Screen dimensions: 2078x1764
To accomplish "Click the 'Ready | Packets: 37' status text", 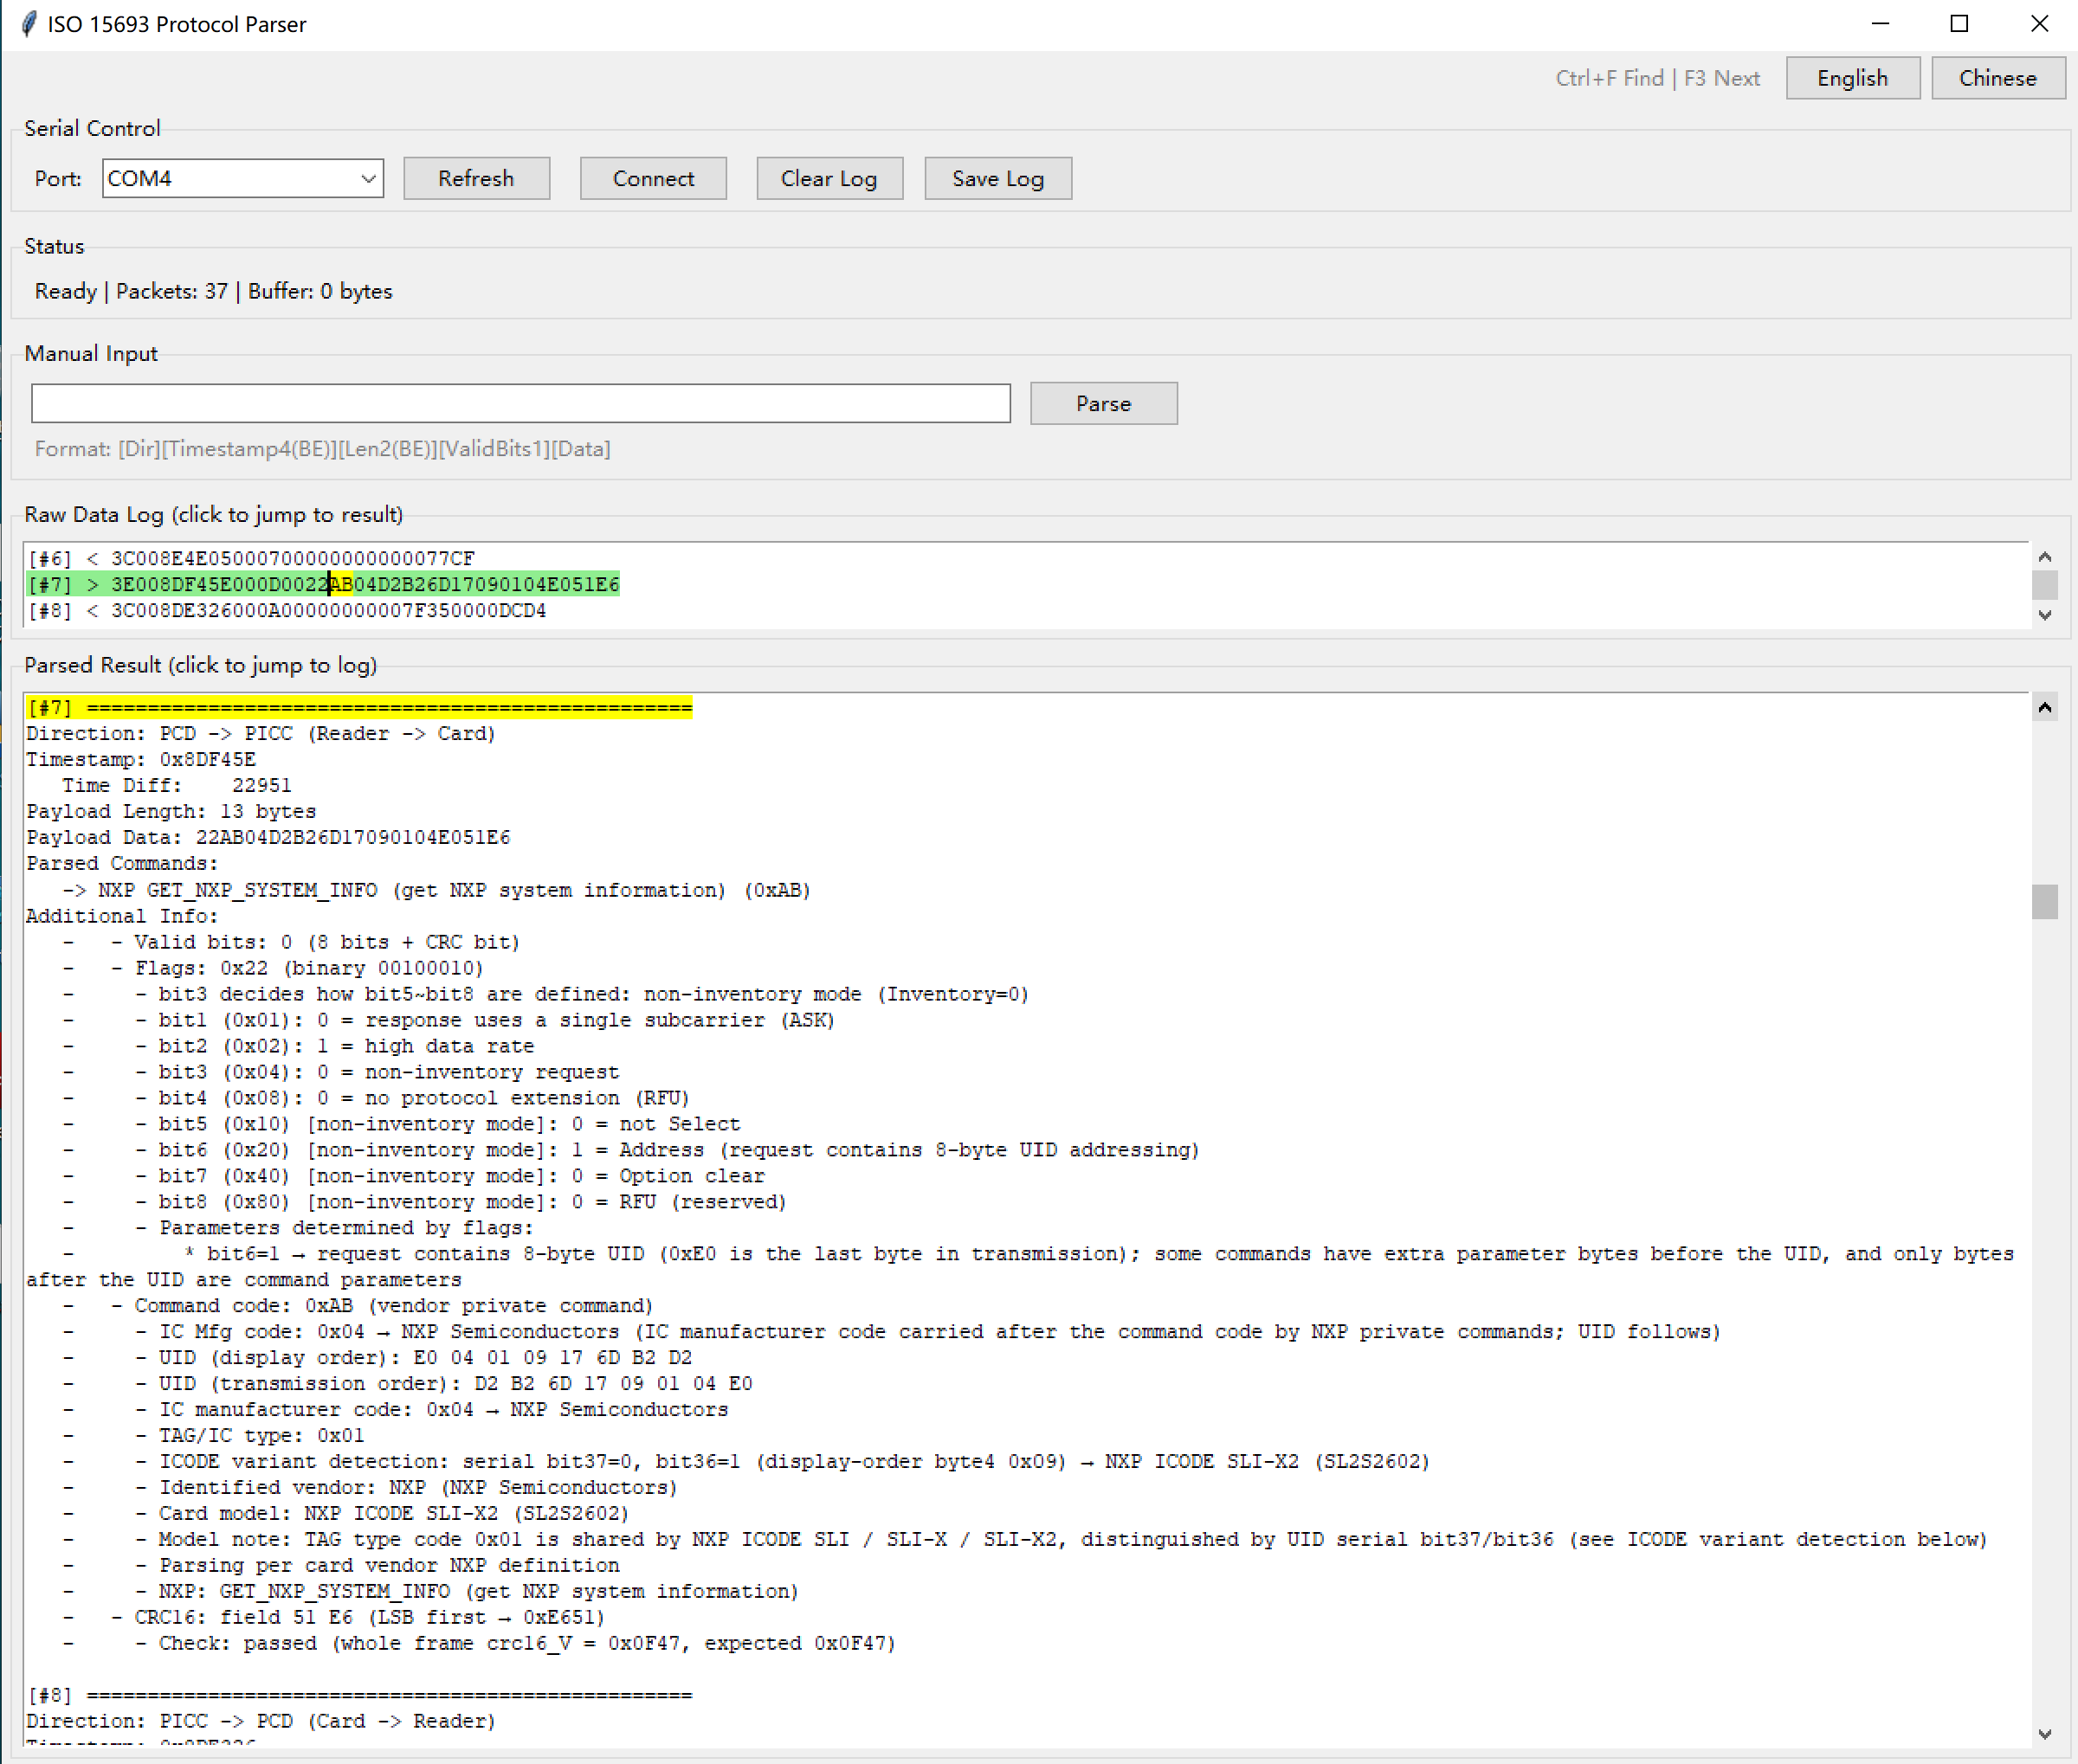I will 213,291.
